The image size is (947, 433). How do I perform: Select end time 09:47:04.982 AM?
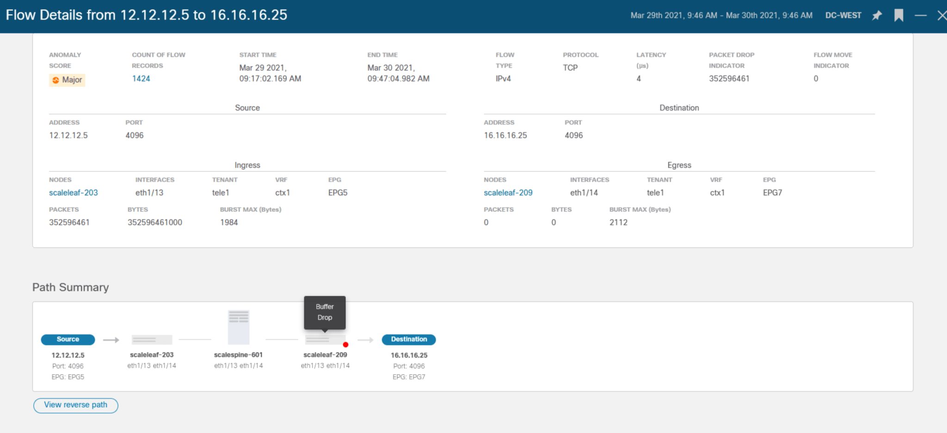[399, 79]
